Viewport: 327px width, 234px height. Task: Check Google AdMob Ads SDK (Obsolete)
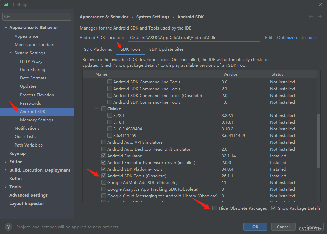click(104, 182)
